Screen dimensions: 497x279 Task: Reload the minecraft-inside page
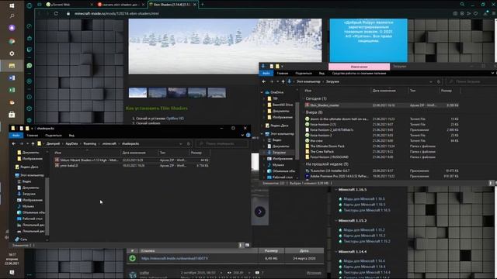tap(56, 14)
